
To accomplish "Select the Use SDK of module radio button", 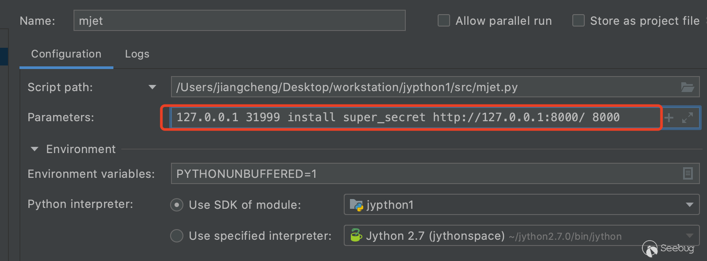I will pos(177,205).
